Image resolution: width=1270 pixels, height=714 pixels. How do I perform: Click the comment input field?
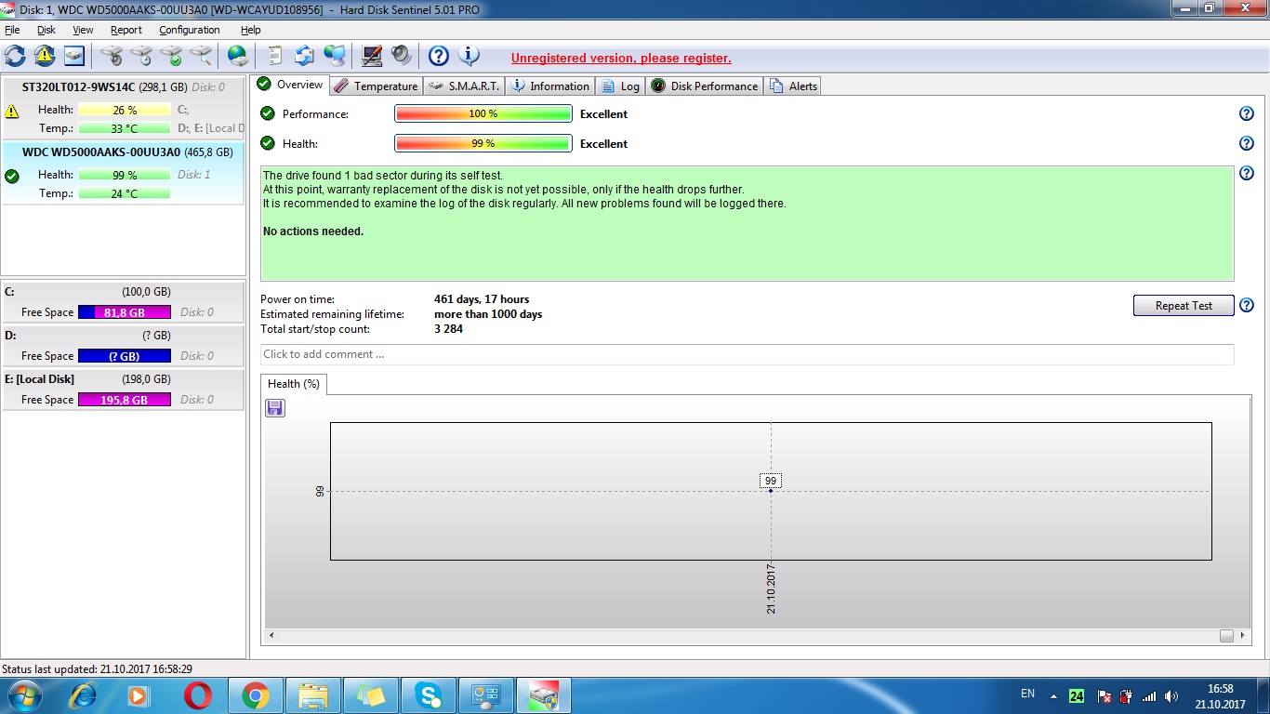click(x=747, y=354)
